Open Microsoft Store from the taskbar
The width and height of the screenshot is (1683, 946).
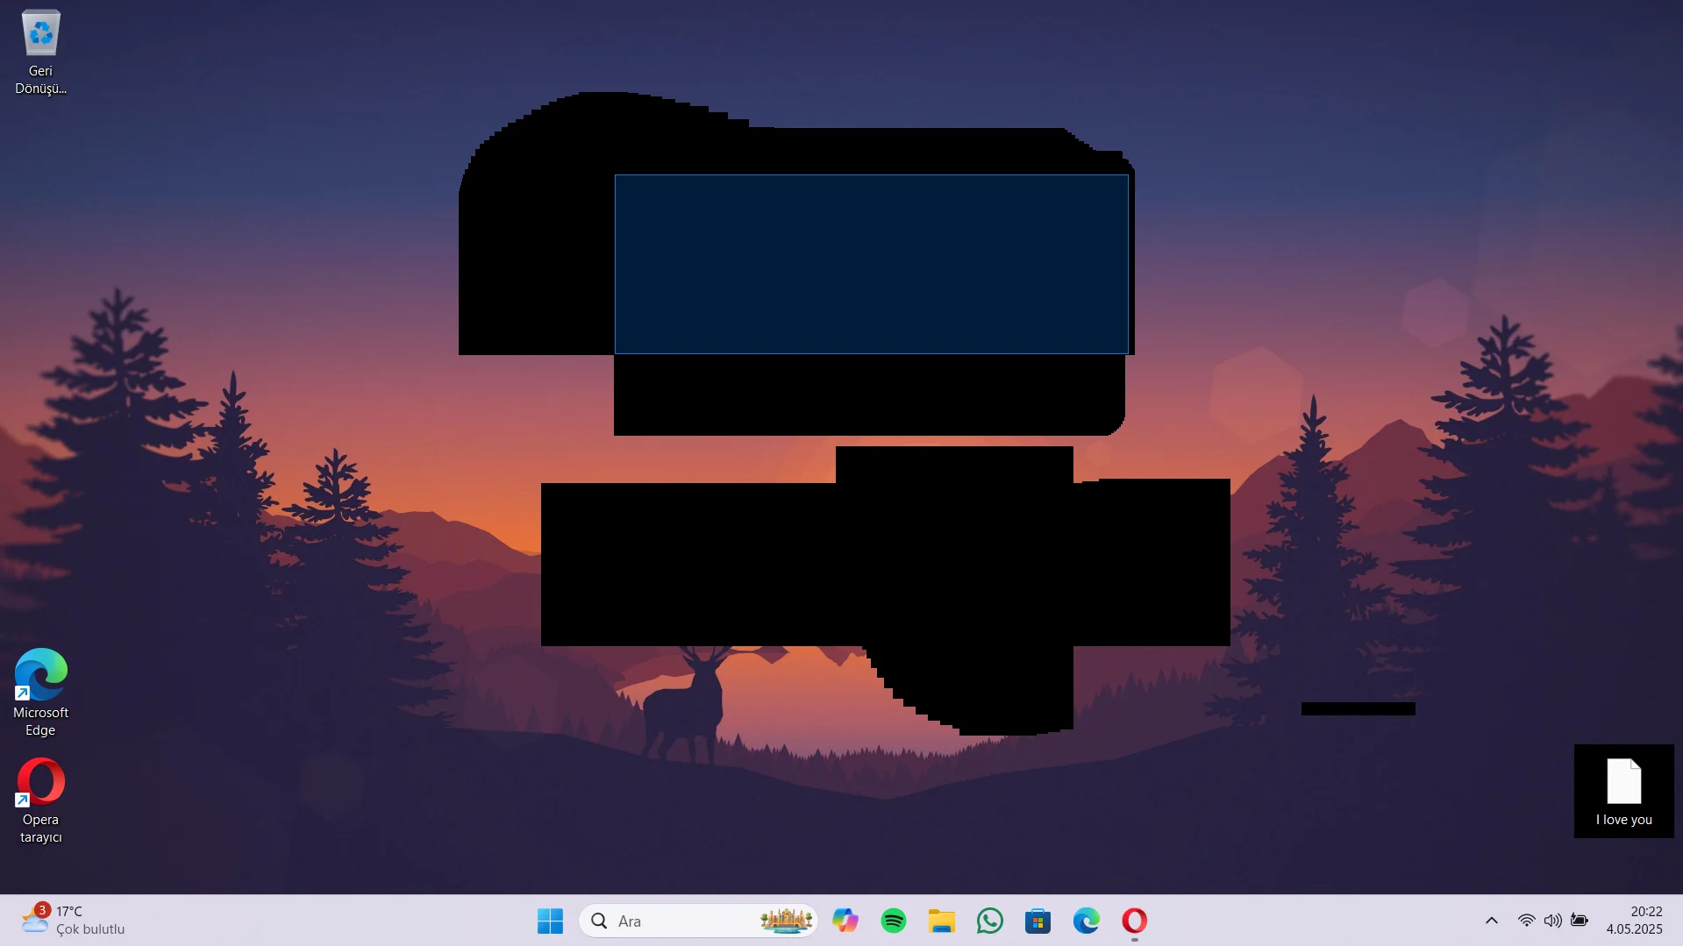point(1038,921)
